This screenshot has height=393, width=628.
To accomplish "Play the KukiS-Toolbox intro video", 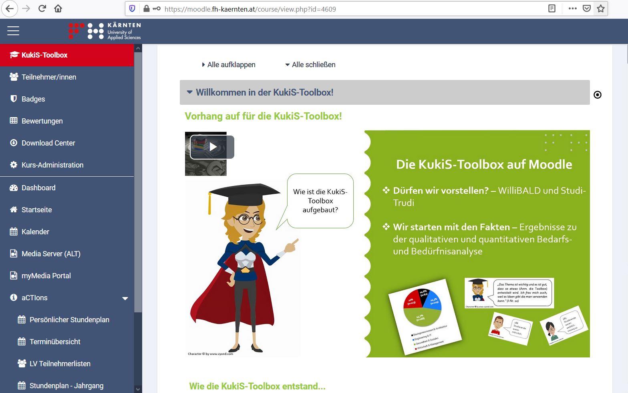I will pos(212,147).
